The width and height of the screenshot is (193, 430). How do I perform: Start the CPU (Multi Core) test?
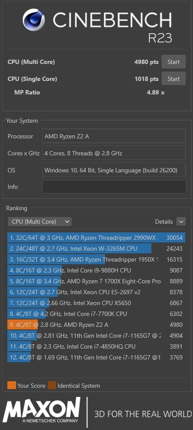pos(173,62)
